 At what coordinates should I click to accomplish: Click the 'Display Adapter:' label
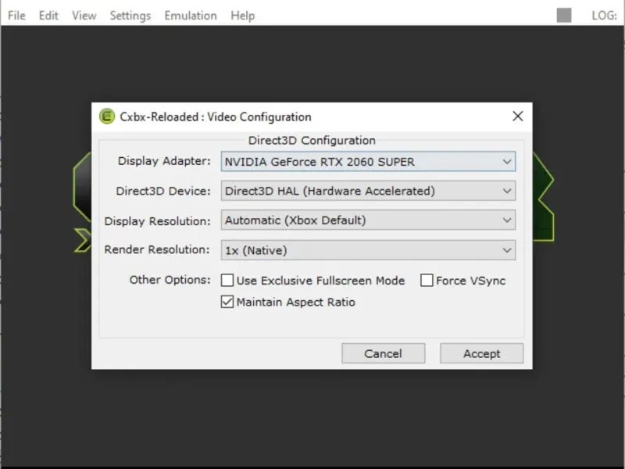164,161
